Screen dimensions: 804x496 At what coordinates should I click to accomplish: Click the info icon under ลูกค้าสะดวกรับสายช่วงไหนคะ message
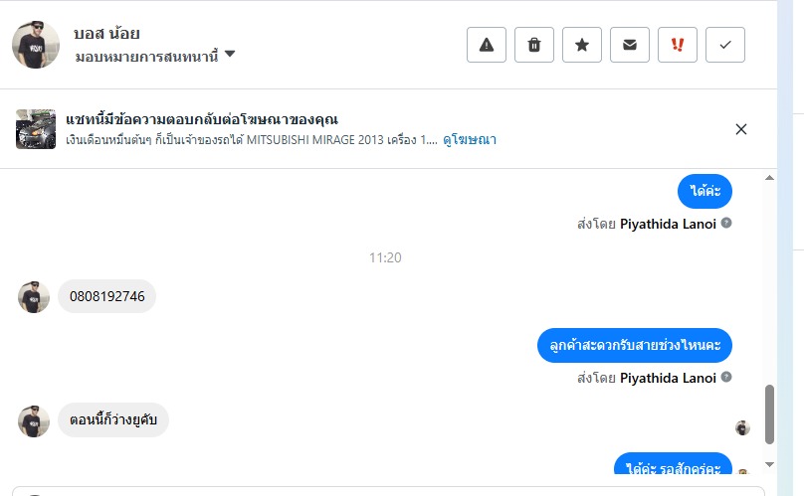(726, 378)
